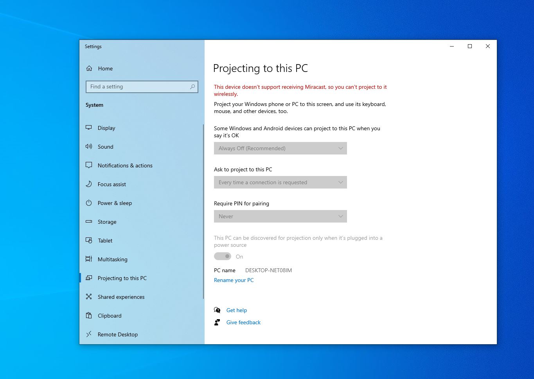
Task: Click the Remote Desktop icon
Action: (89, 334)
